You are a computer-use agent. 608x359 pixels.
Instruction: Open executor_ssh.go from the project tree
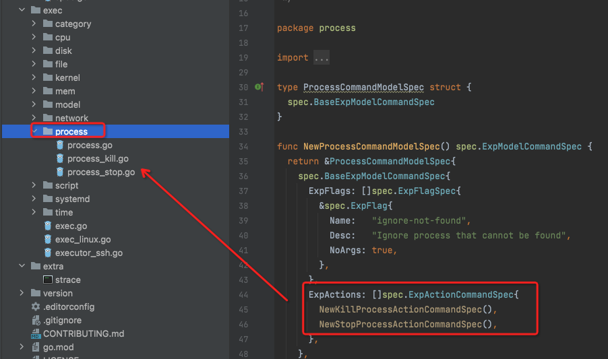point(88,253)
